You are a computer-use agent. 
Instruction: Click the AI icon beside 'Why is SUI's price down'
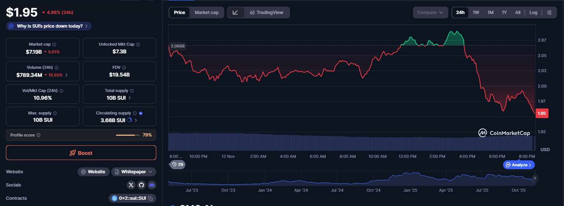click(x=11, y=26)
